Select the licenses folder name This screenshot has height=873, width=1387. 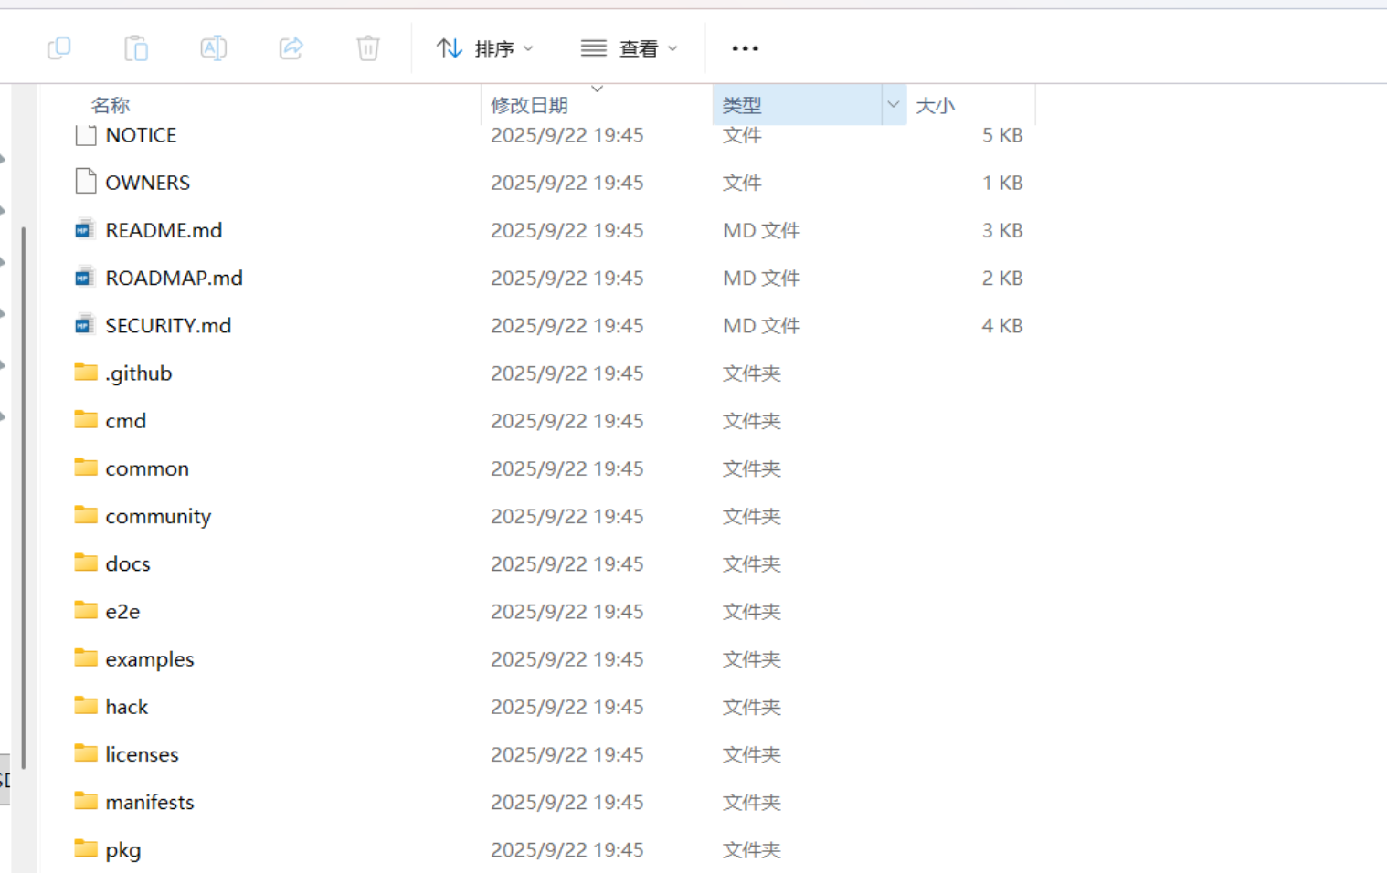(142, 754)
